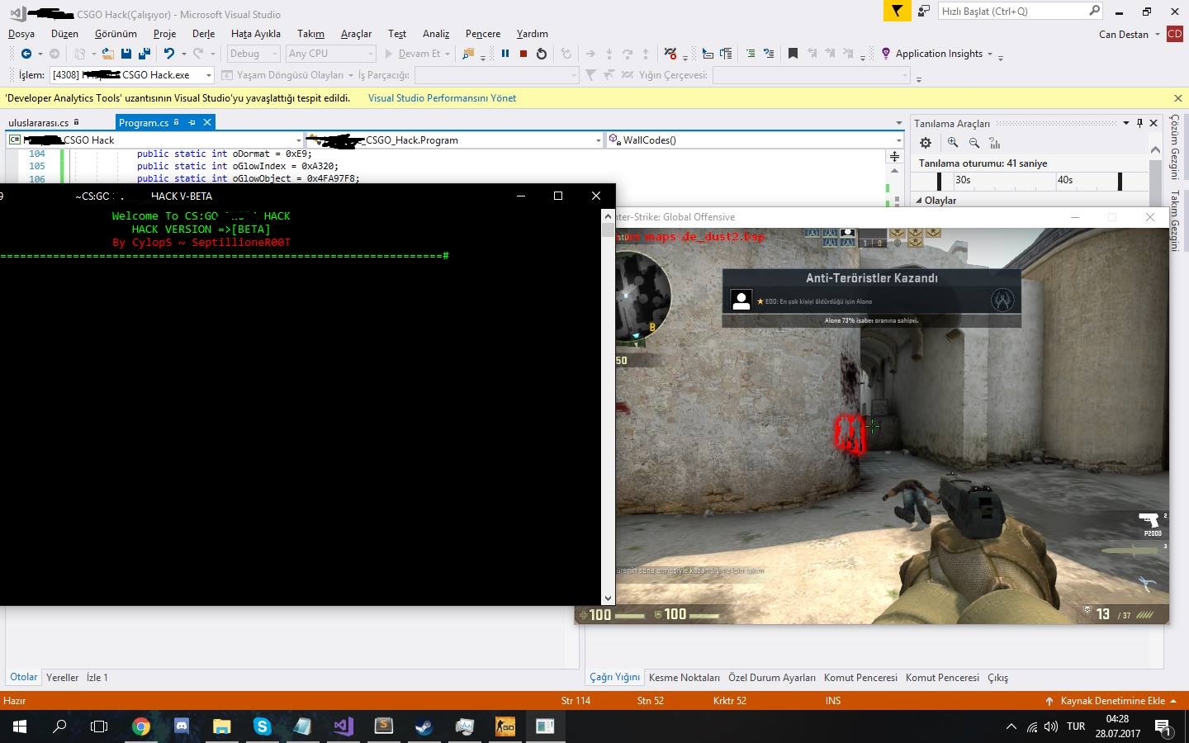Screen dimensions: 1189x743
Task: Click the Find in Files icon
Action: pos(468,54)
